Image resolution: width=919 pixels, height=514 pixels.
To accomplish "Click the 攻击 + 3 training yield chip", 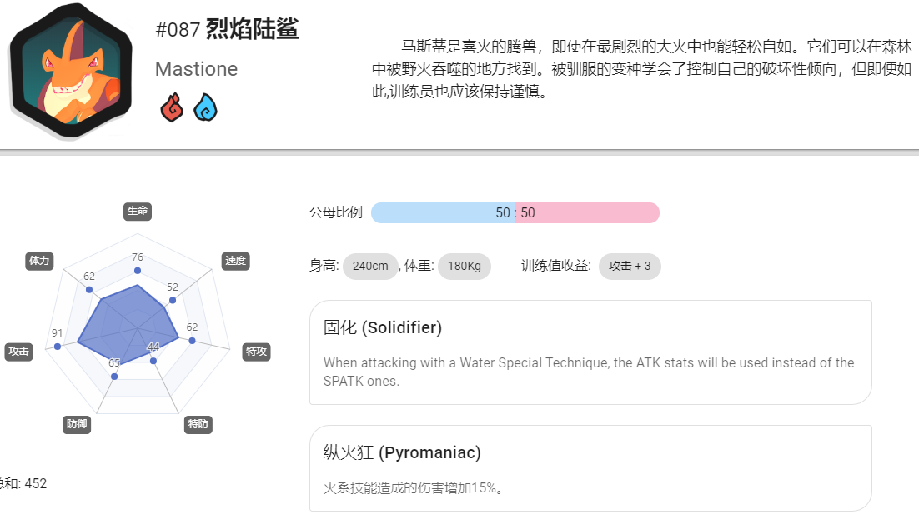I will pos(630,267).
